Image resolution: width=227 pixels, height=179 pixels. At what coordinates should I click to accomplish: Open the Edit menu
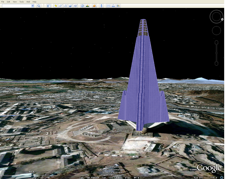pos(9,2)
